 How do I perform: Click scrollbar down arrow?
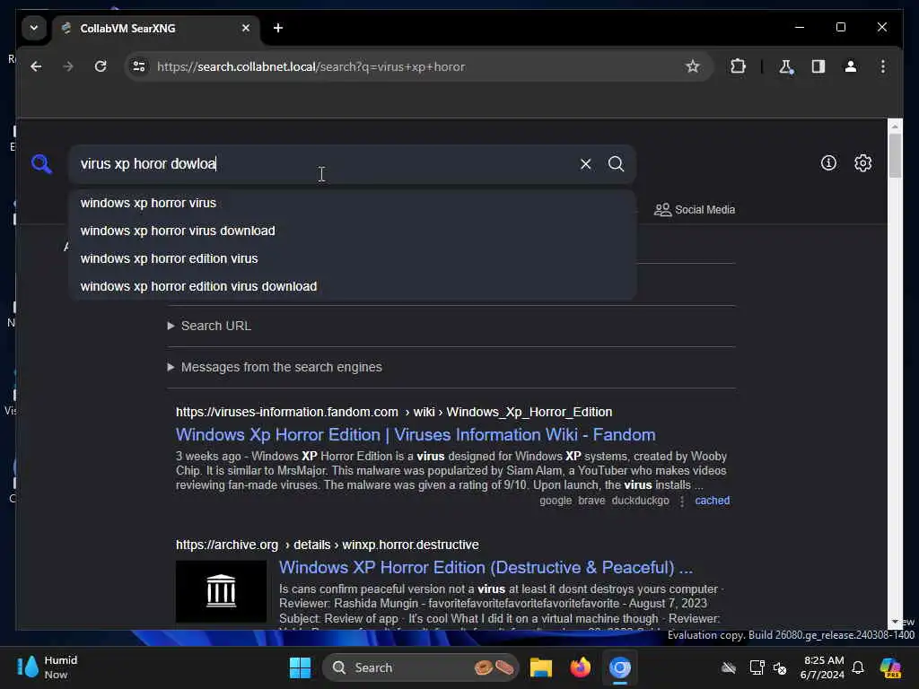pos(895,622)
